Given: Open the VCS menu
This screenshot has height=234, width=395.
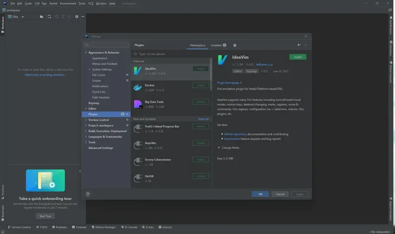Looking at the screenshot, I should point(91,3).
